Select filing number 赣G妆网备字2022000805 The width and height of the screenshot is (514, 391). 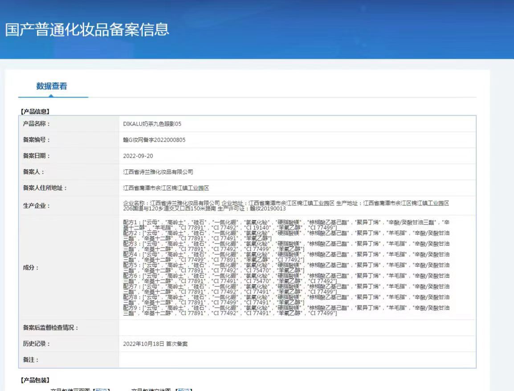pyautogui.click(x=154, y=140)
